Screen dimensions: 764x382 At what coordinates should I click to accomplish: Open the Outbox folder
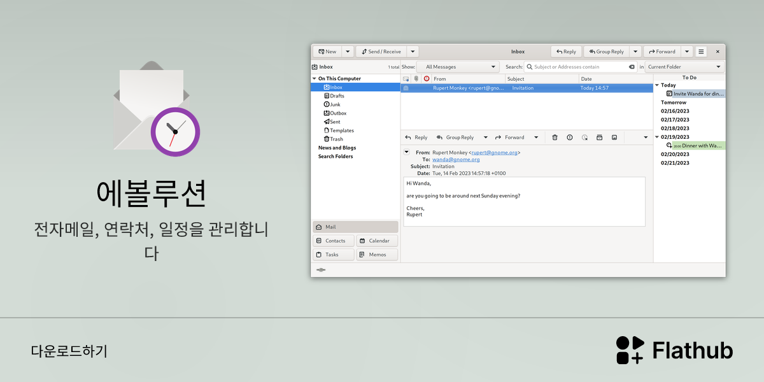pos(335,113)
